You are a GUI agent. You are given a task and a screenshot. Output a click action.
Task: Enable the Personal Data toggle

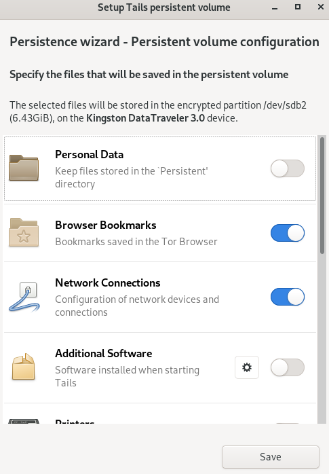click(288, 168)
